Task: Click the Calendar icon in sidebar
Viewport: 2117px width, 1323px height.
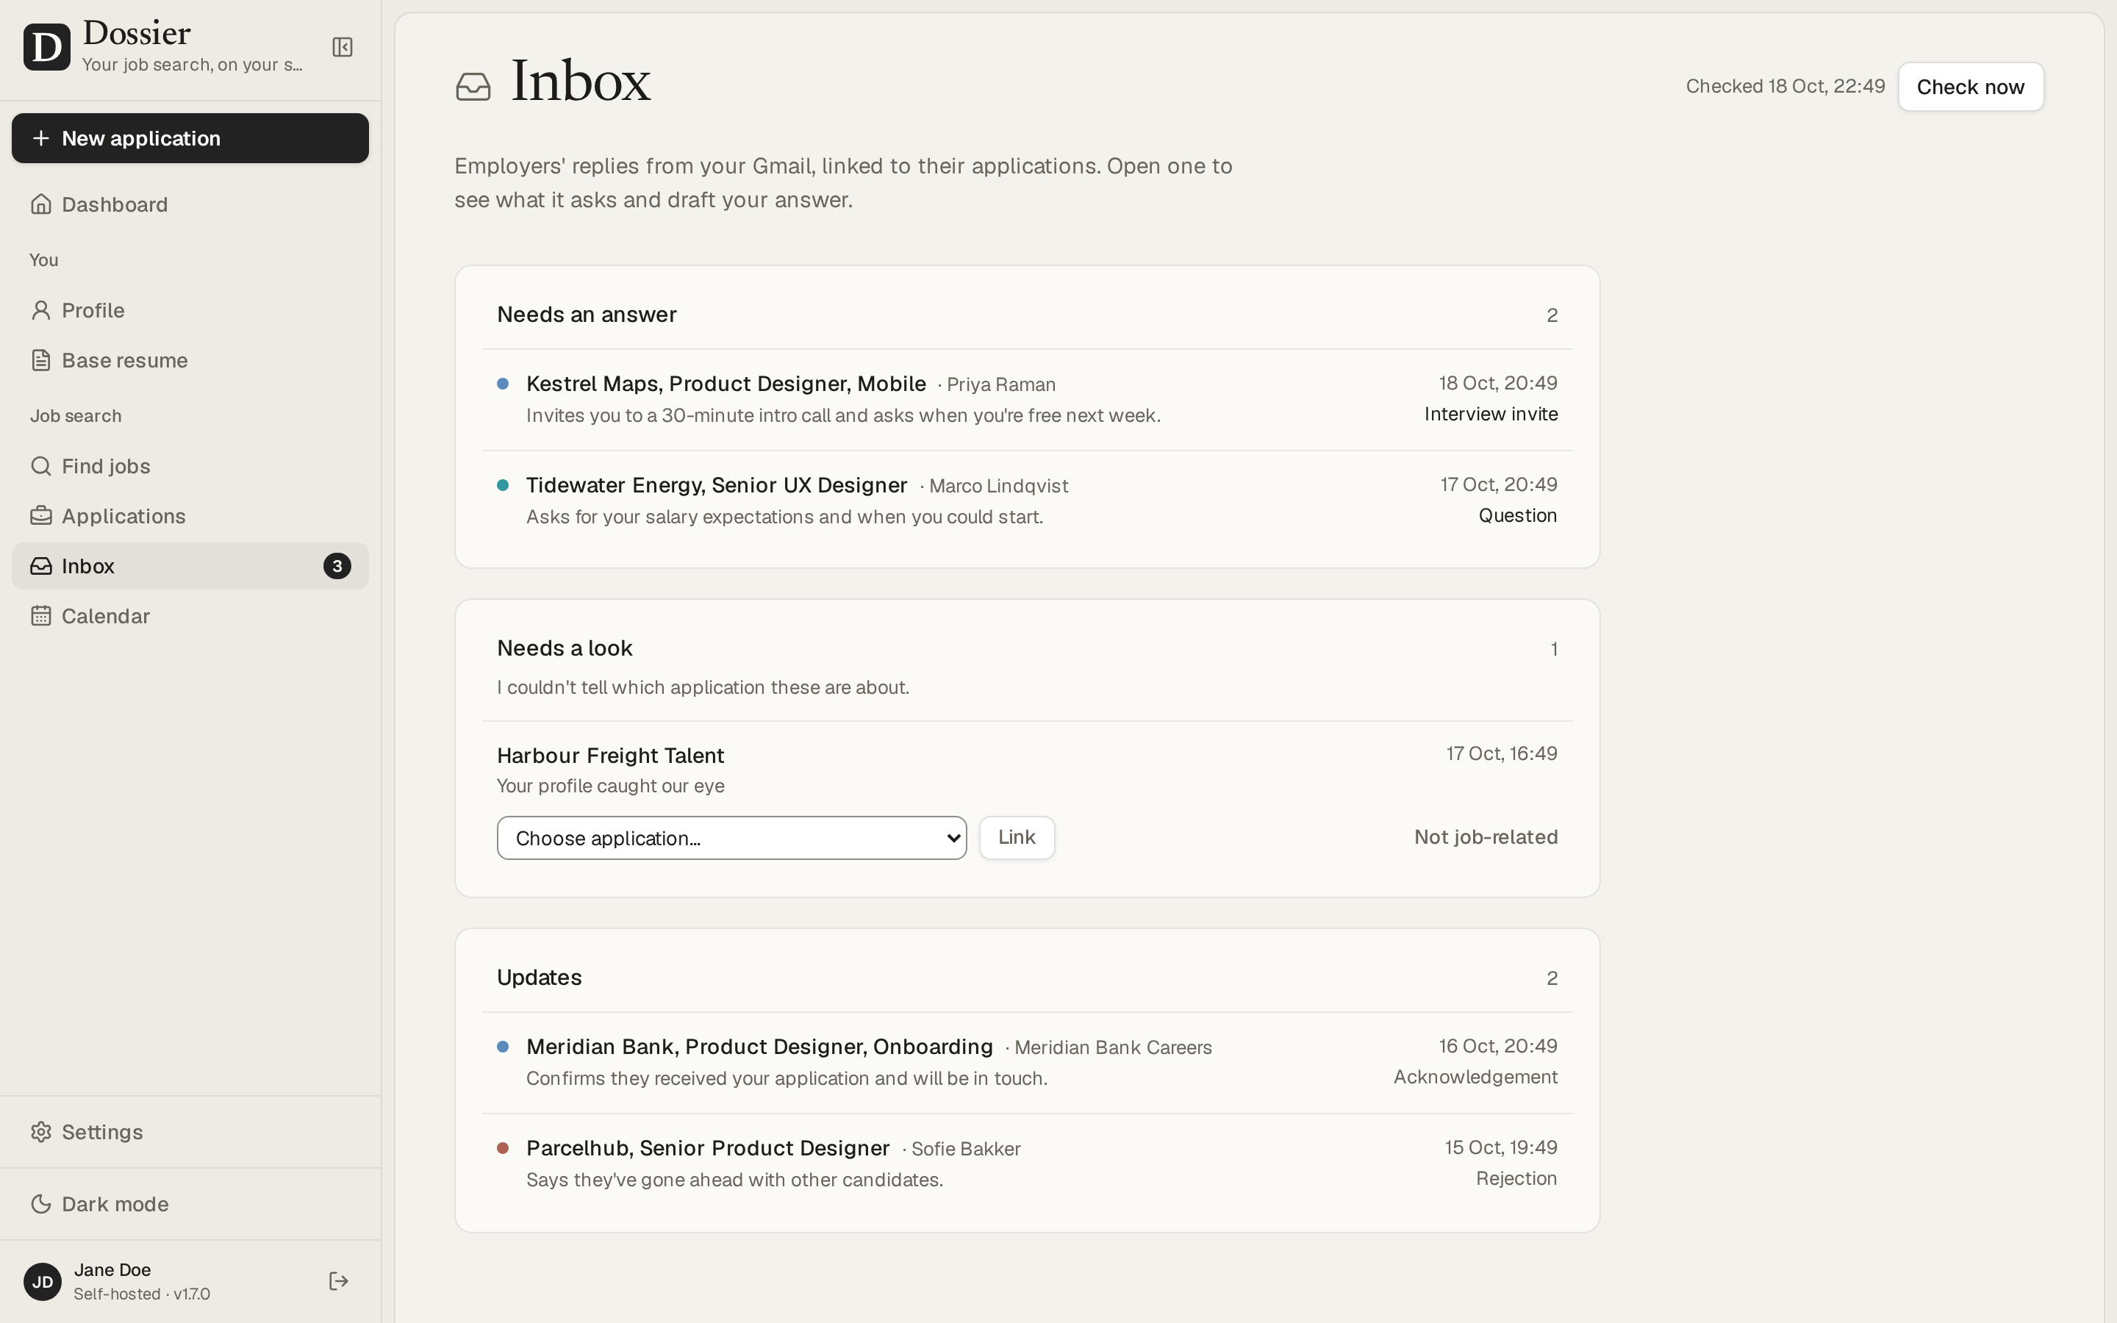Action: tap(41, 615)
